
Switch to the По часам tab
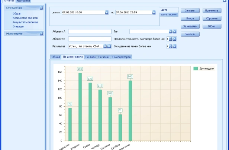tap(104, 57)
